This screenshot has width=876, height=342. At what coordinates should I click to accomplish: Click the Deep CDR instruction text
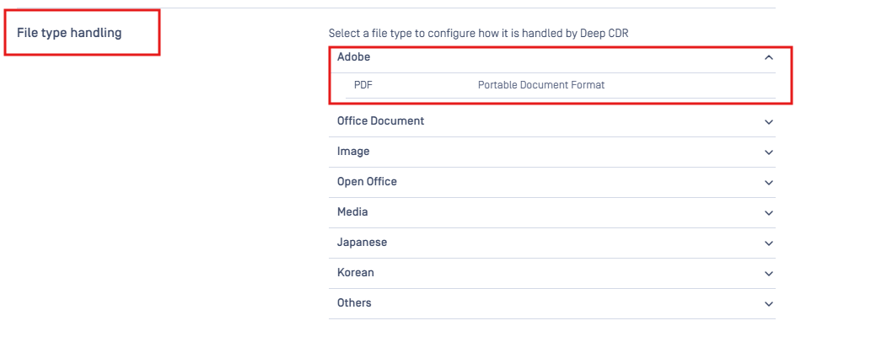pyautogui.click(x=479, y=34)
